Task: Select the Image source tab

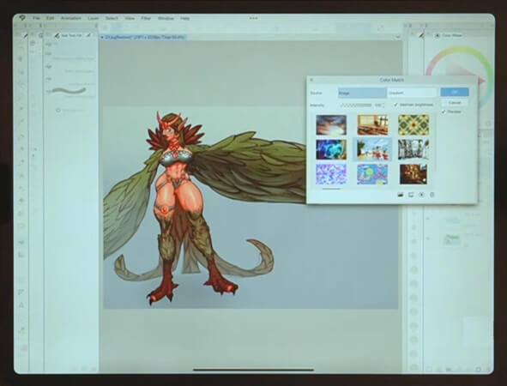Action: (x=362, y=93)
